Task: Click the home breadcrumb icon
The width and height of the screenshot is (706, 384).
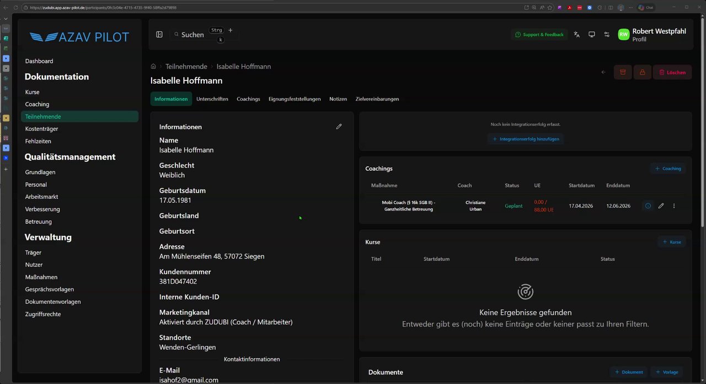Action: tap(153, 67)
